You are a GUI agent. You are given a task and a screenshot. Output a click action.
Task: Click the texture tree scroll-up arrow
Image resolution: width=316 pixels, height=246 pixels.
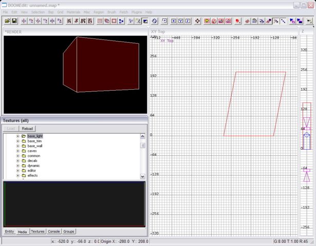[142, 136]
